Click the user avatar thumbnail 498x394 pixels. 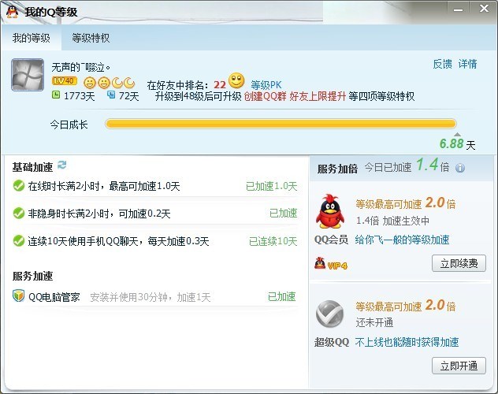[28, 75]
